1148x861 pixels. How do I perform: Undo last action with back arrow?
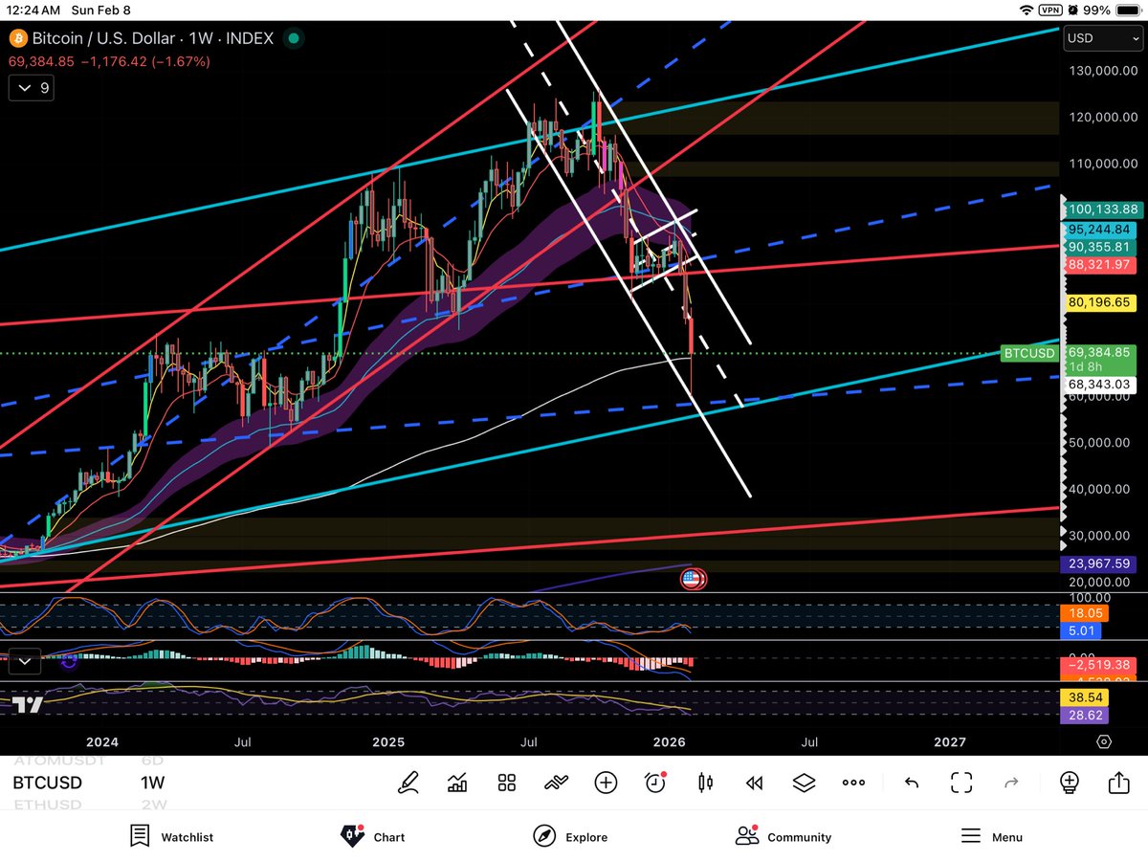912,783
